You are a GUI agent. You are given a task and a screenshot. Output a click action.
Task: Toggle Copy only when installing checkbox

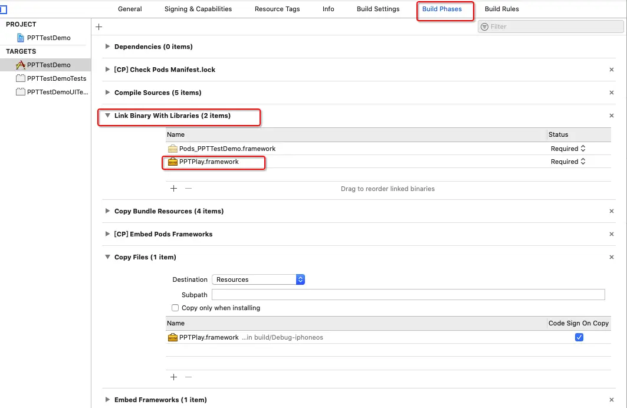[x=175, y=308]
